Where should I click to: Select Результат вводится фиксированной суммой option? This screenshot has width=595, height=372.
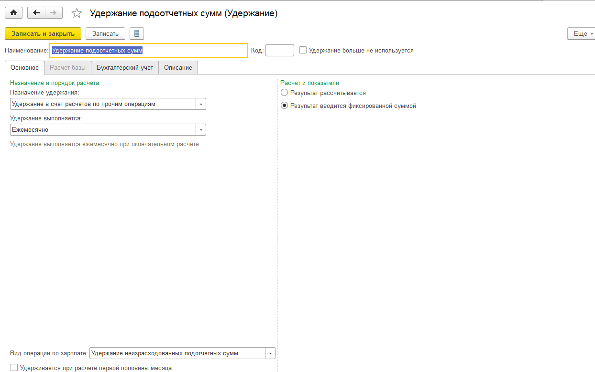click(285, 106)
